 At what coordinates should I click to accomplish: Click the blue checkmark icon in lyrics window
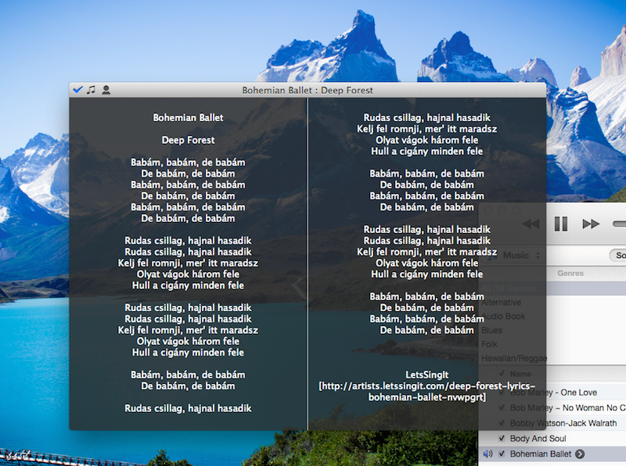pos(77,90)
